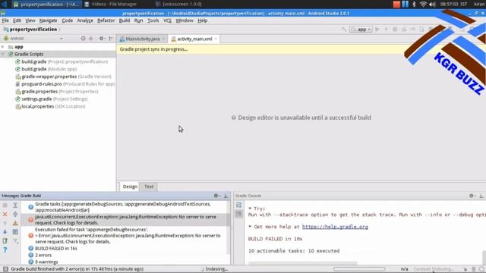Click the autoscroll to source icon in Messages
The image size is (486, 273).
(15, 232)
